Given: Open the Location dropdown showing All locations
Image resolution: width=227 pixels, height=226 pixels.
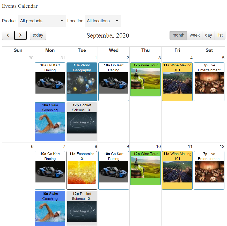Looking at the screenshot, I should pyautogui.click(x=103, y=21).
